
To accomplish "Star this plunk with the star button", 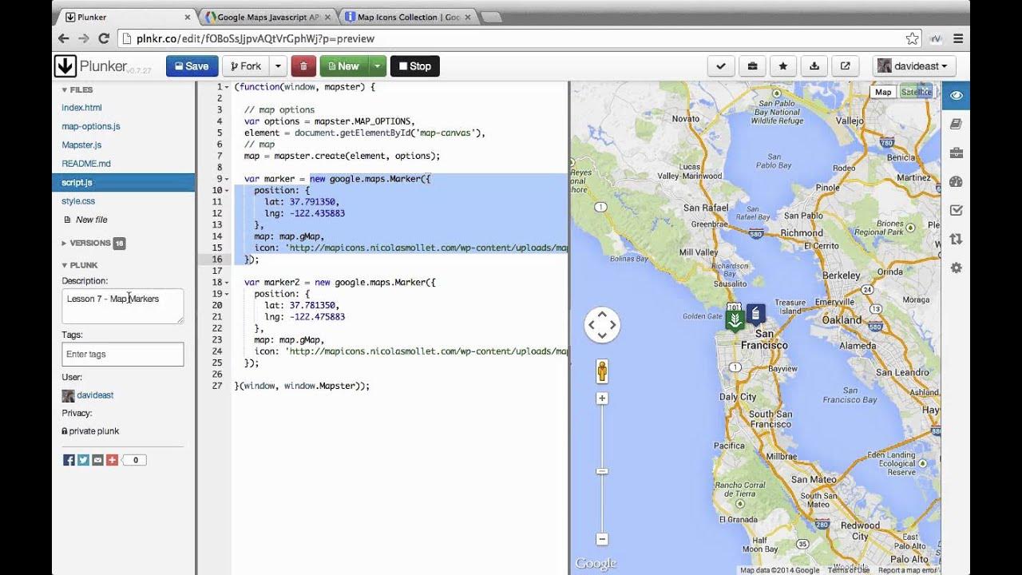I will coord(783,66).
